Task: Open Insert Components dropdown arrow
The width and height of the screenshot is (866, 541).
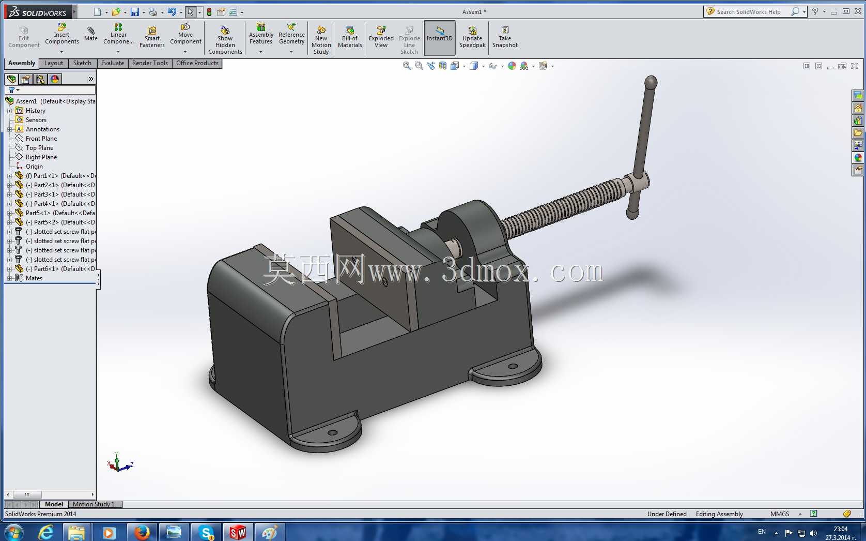Action: (61, 52)
